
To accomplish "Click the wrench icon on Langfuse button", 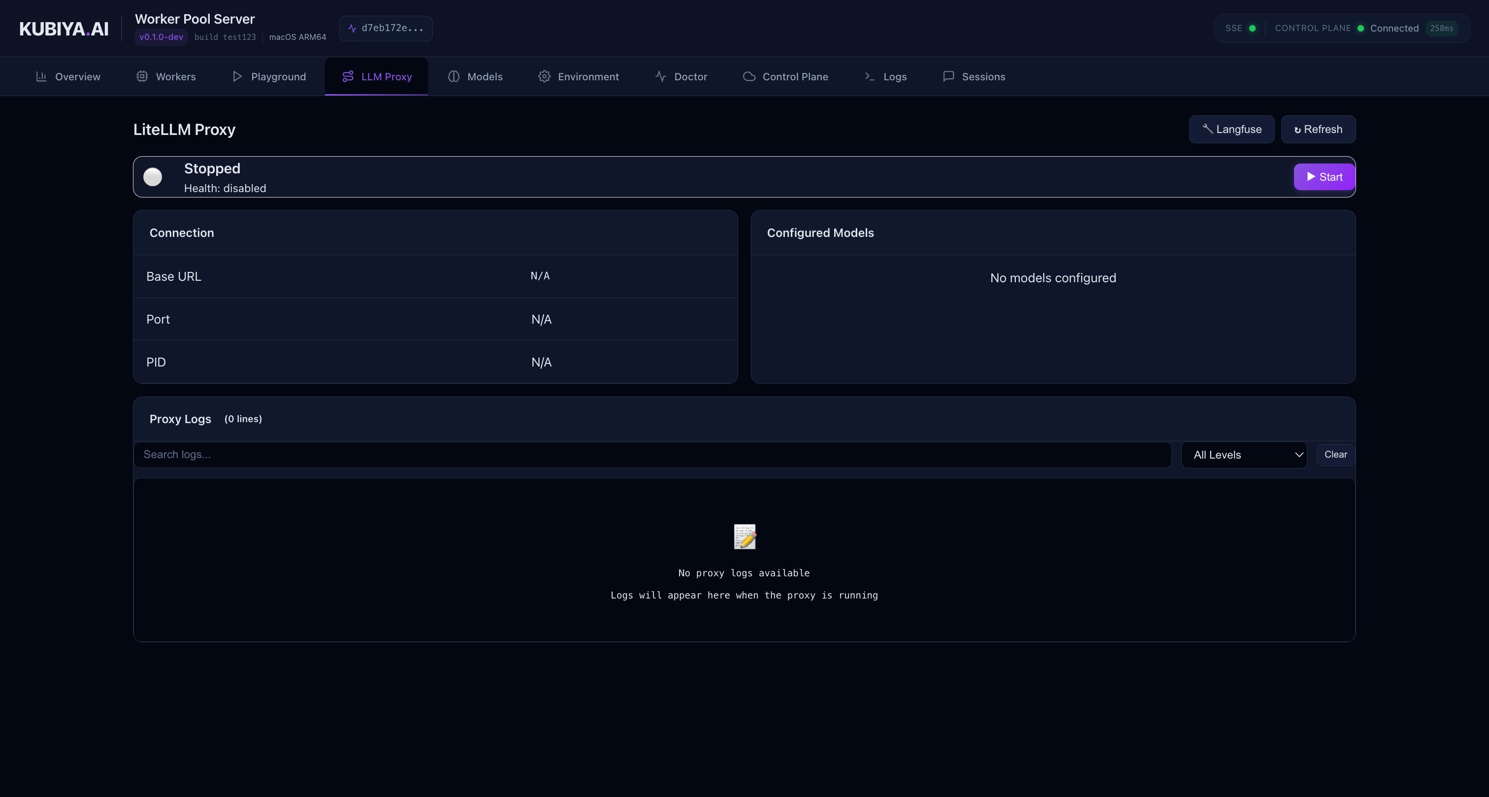I will click(1207, 129).
